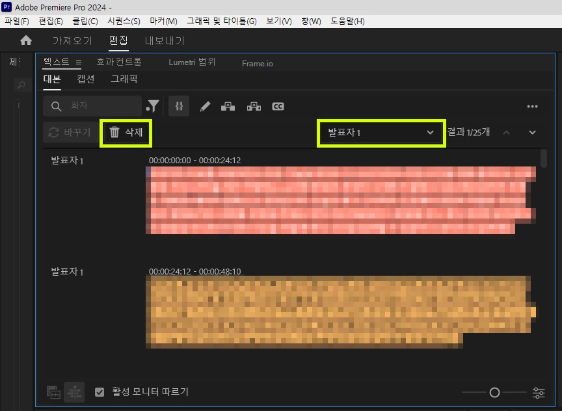Switch to the 가져오기 import workspace
562x411 pixels.
(x=72, y=40)
